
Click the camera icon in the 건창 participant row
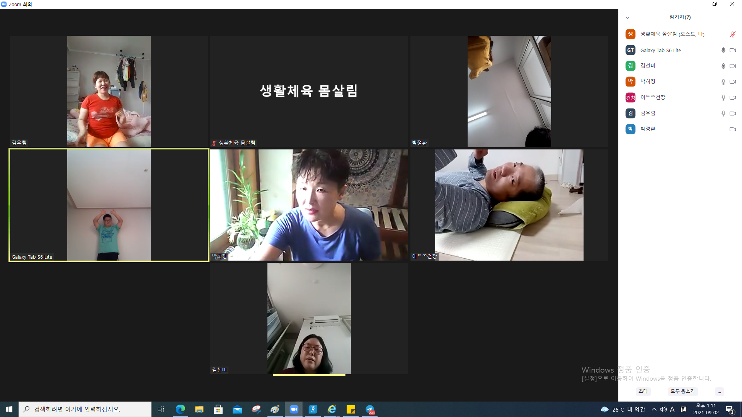(x=732, y=98)
